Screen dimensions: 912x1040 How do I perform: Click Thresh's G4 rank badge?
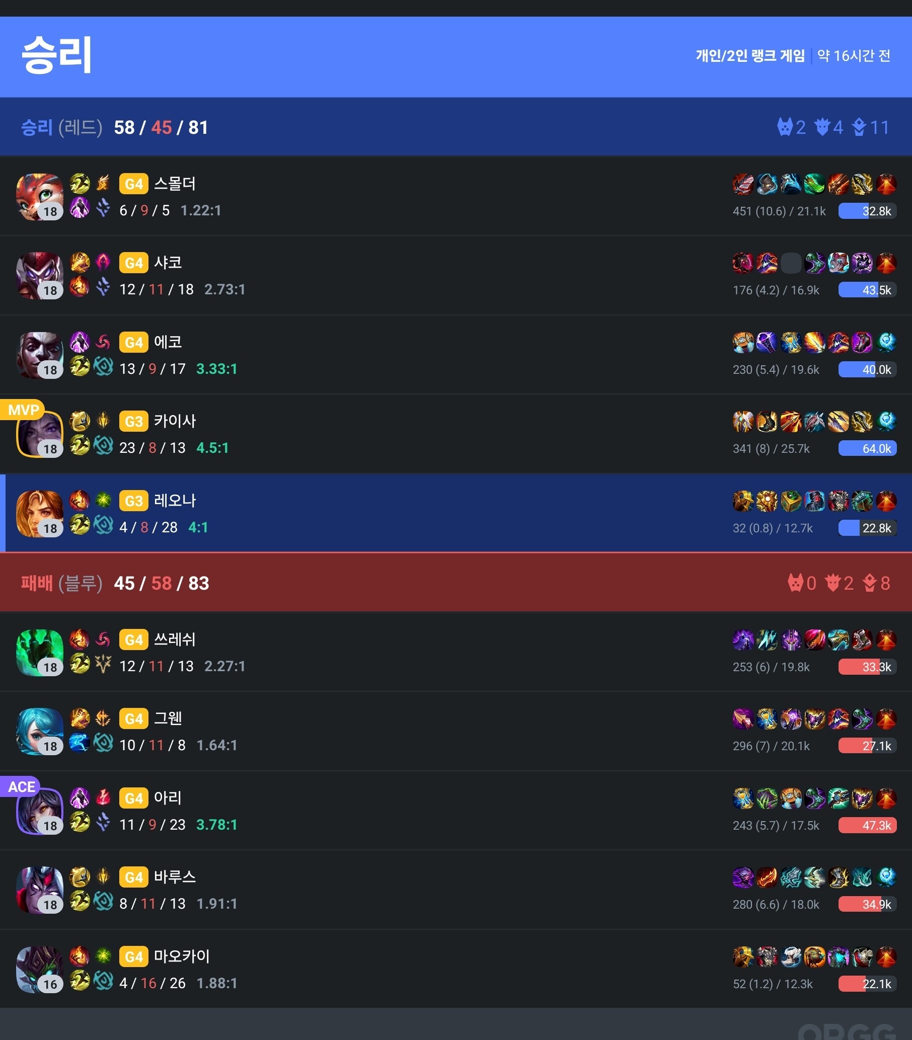tap(133, 640)
